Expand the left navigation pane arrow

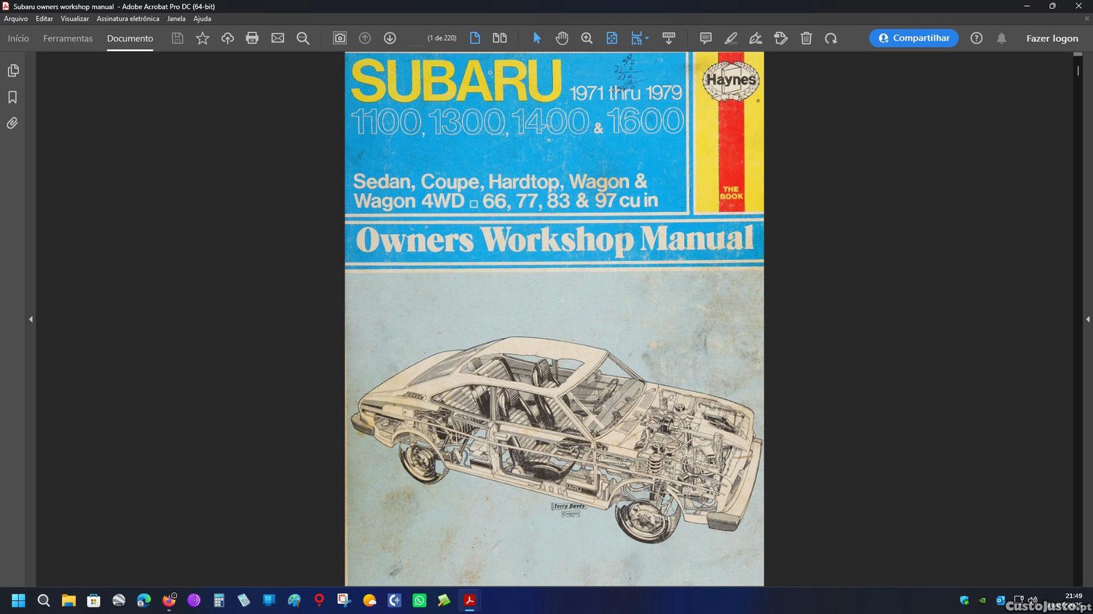tap(31, 319)
